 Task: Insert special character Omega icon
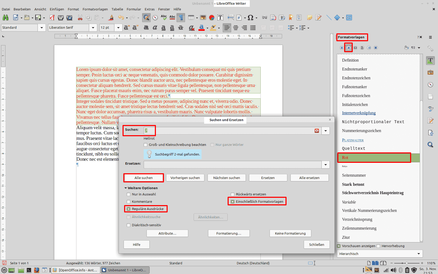click(x=250, y=17)
